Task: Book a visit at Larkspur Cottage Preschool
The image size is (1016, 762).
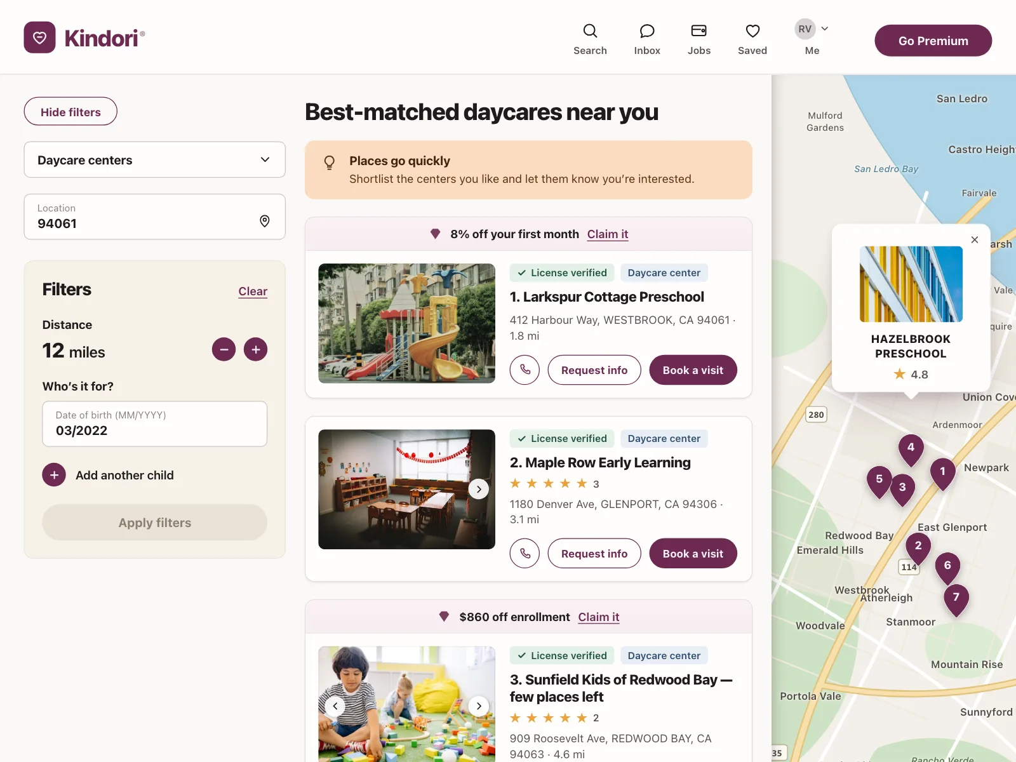Action: 693,370
